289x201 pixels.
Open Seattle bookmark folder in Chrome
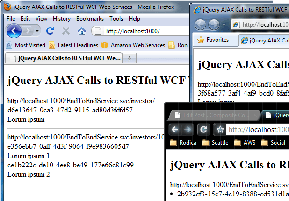(215, 143)
